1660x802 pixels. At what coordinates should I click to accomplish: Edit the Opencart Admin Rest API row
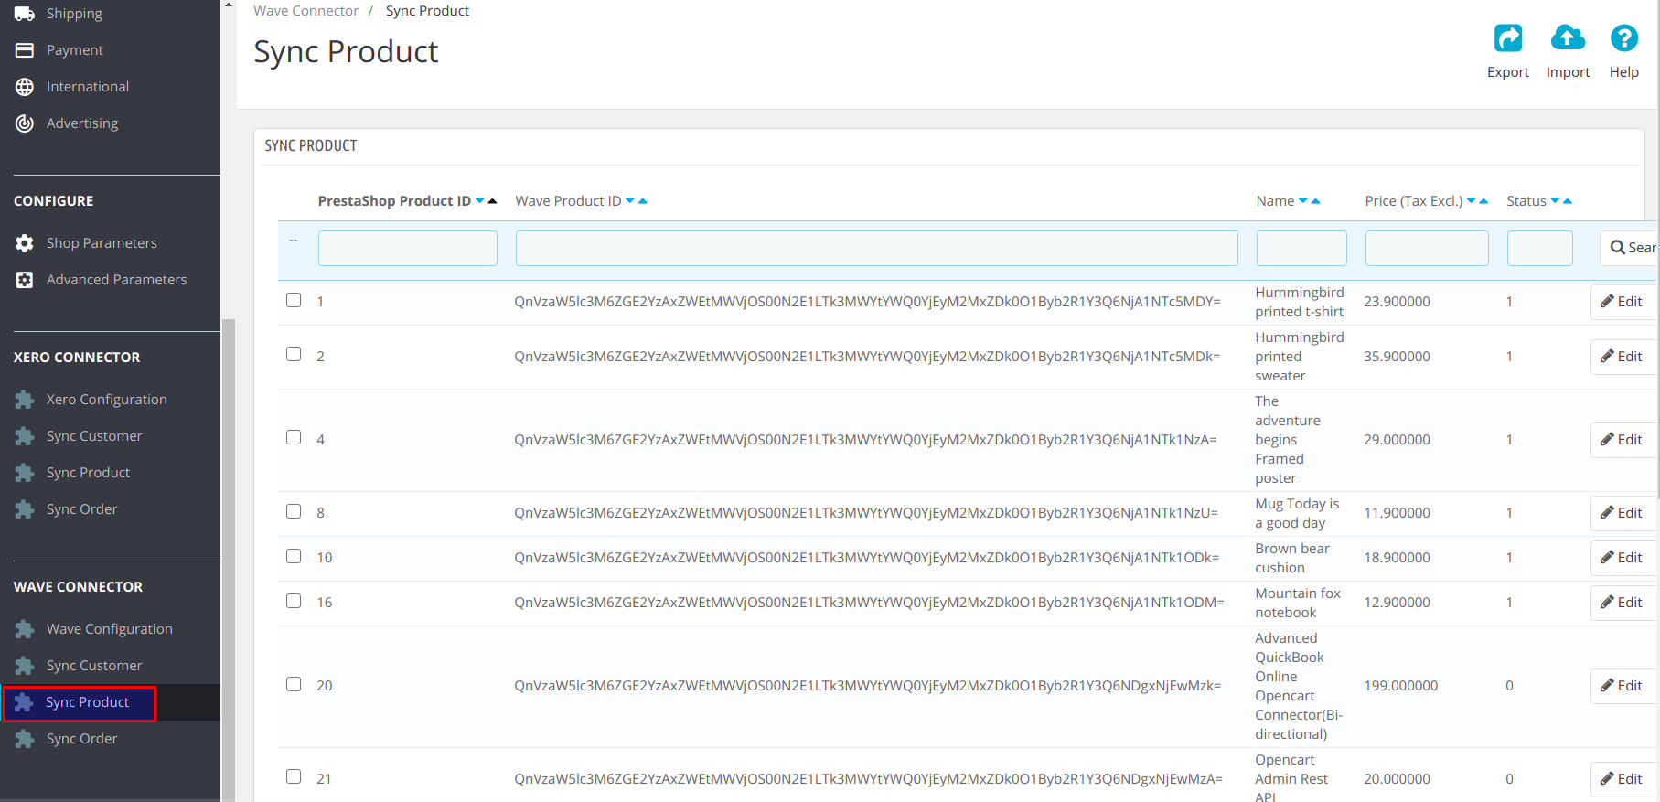1623,779
